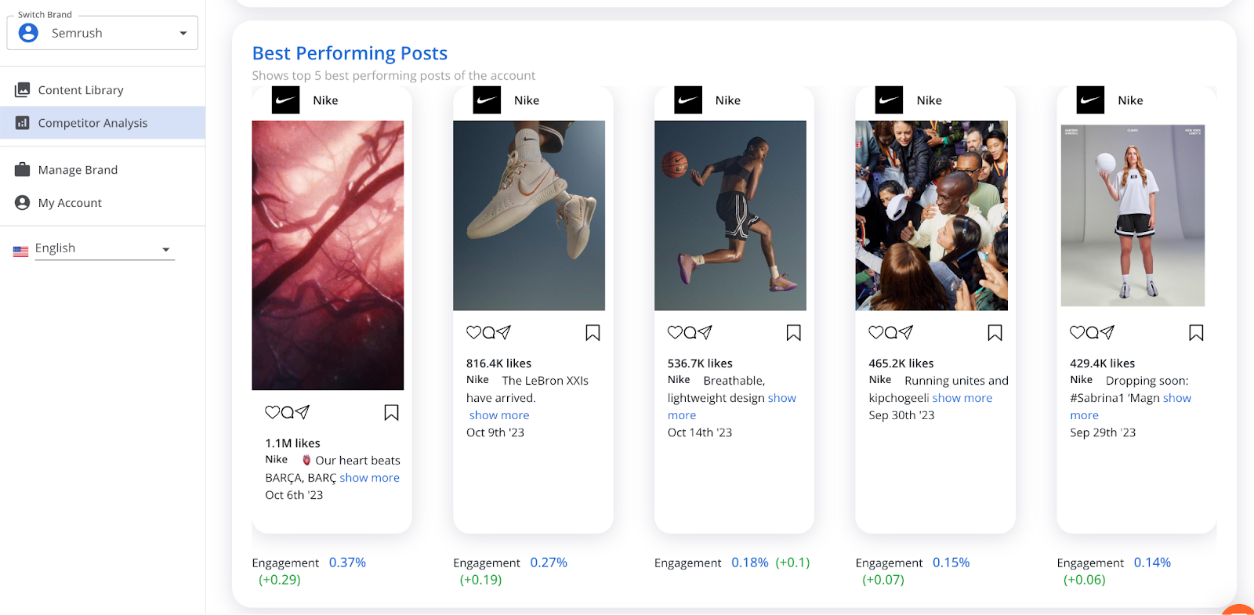This screenshot has width=1254, height=615.
Task: Bookmark the 1.1M likes Barça post
Action: (x=391, y=413)
